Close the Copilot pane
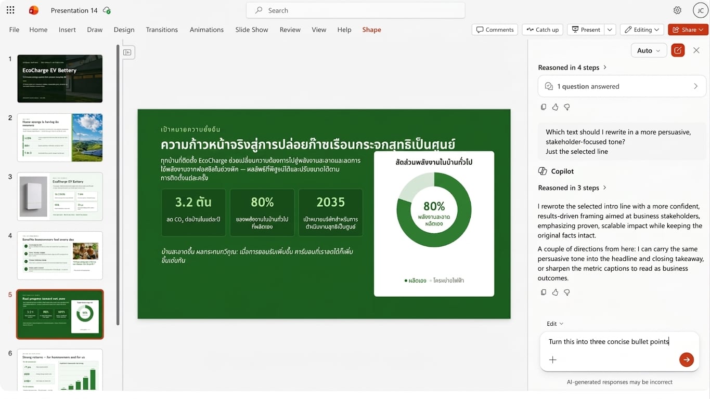 point(696,50)
